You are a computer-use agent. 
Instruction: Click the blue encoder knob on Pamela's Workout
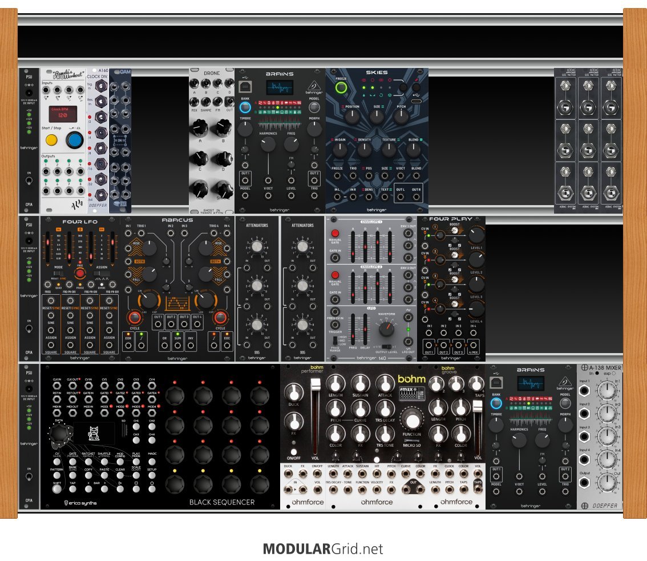point(75,140)
